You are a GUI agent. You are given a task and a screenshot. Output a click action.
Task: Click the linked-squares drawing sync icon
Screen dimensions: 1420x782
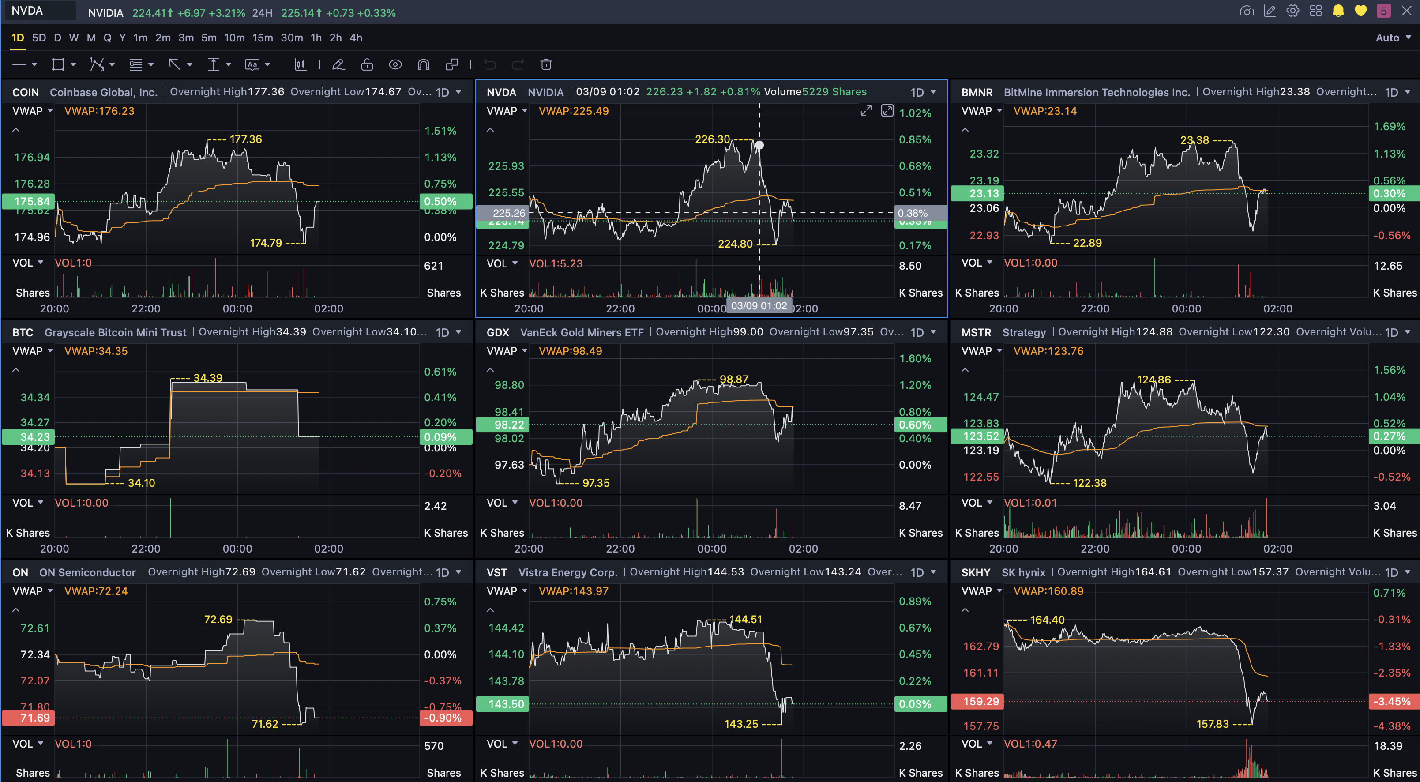tap(451, 64)
